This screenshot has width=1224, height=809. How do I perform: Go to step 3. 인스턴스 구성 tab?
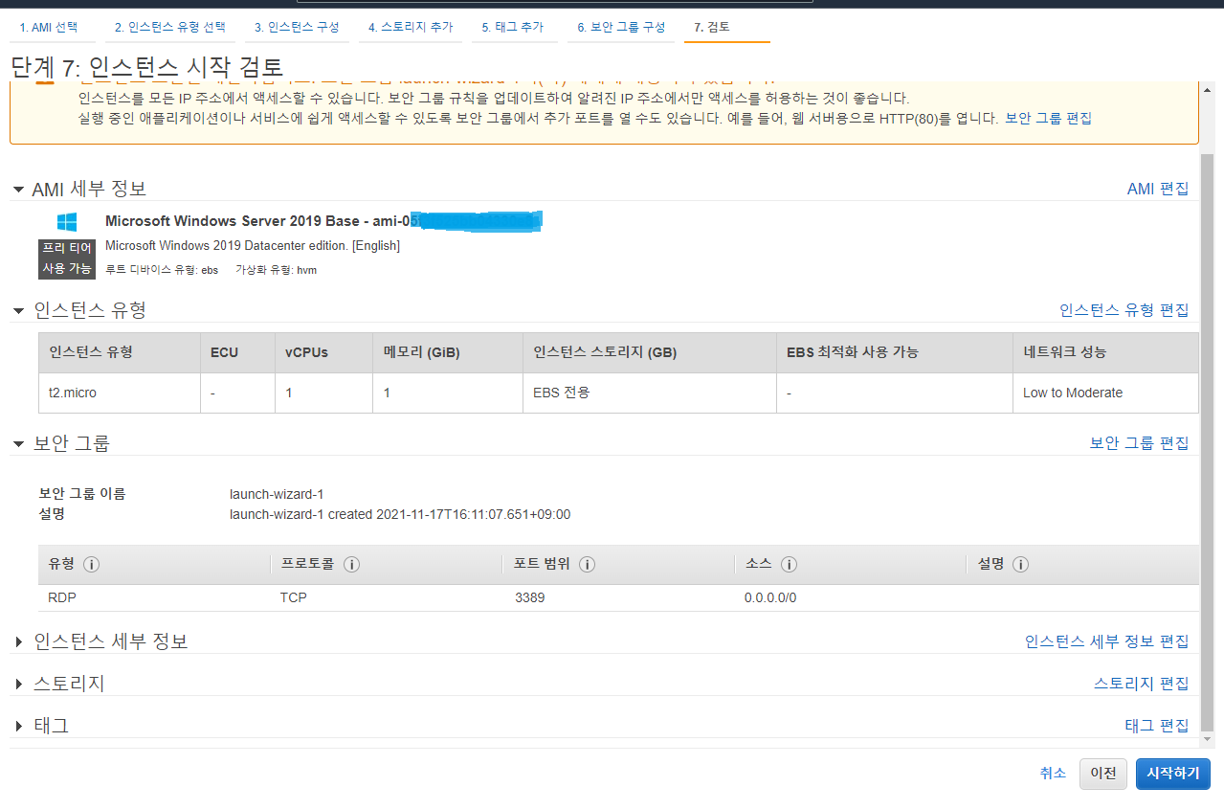pos(296,28)
